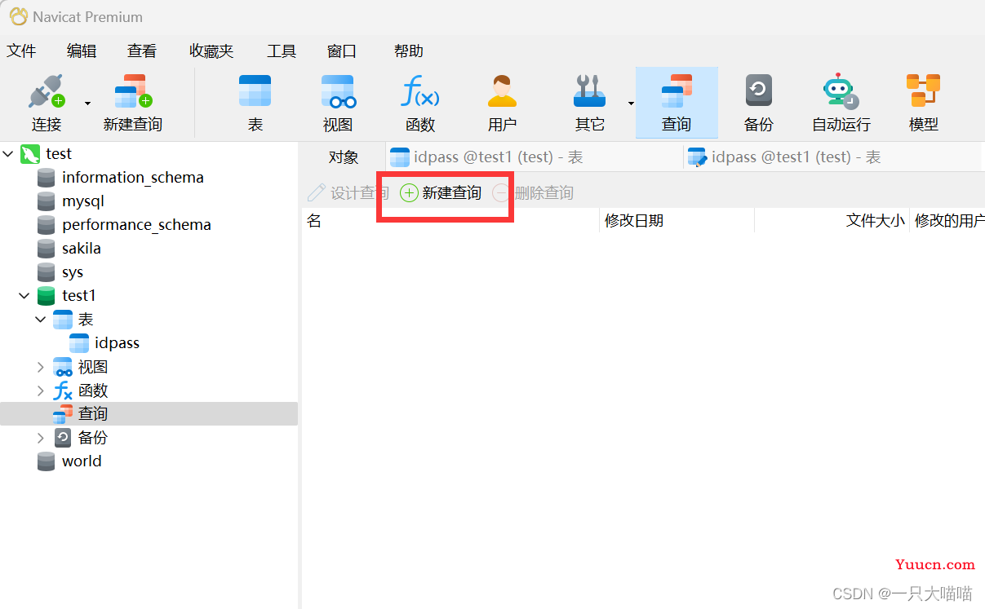Viewport: 985px width, 609px height.
Task: Open the 收藏夹 menu
Action: tap(211, 51)
